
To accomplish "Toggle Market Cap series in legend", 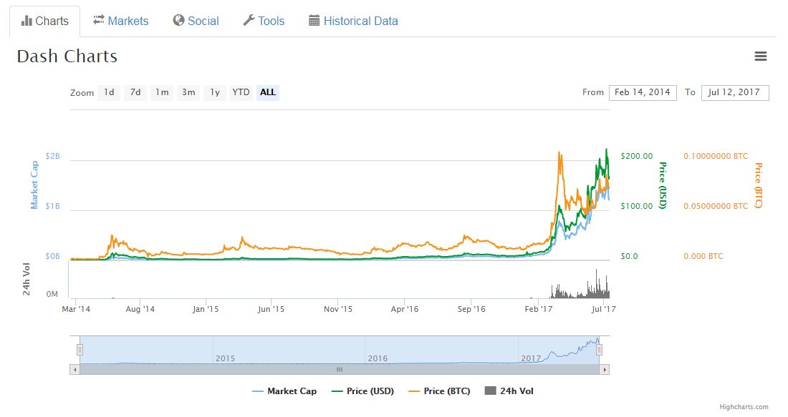I will click(x=284, y=391).
